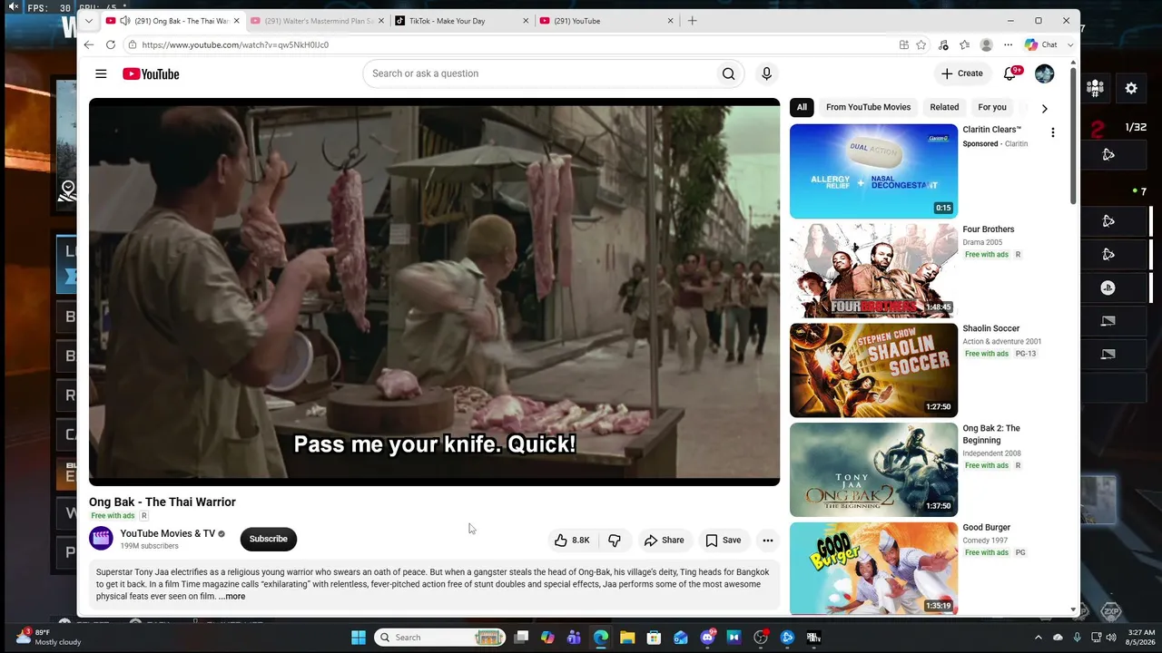Reload the YouTube page
Screen dimensions: 1162x653
point(111,44)
